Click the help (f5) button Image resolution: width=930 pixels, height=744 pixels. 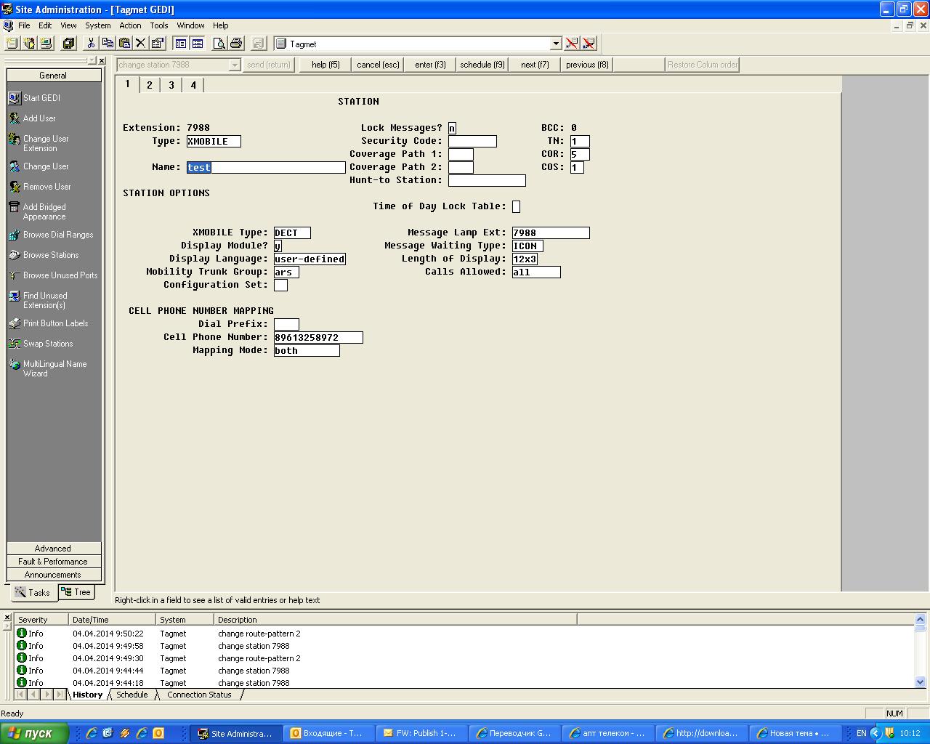point(325,65)
